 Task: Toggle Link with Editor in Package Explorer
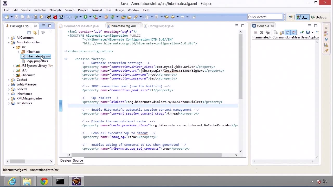(35, 32)
